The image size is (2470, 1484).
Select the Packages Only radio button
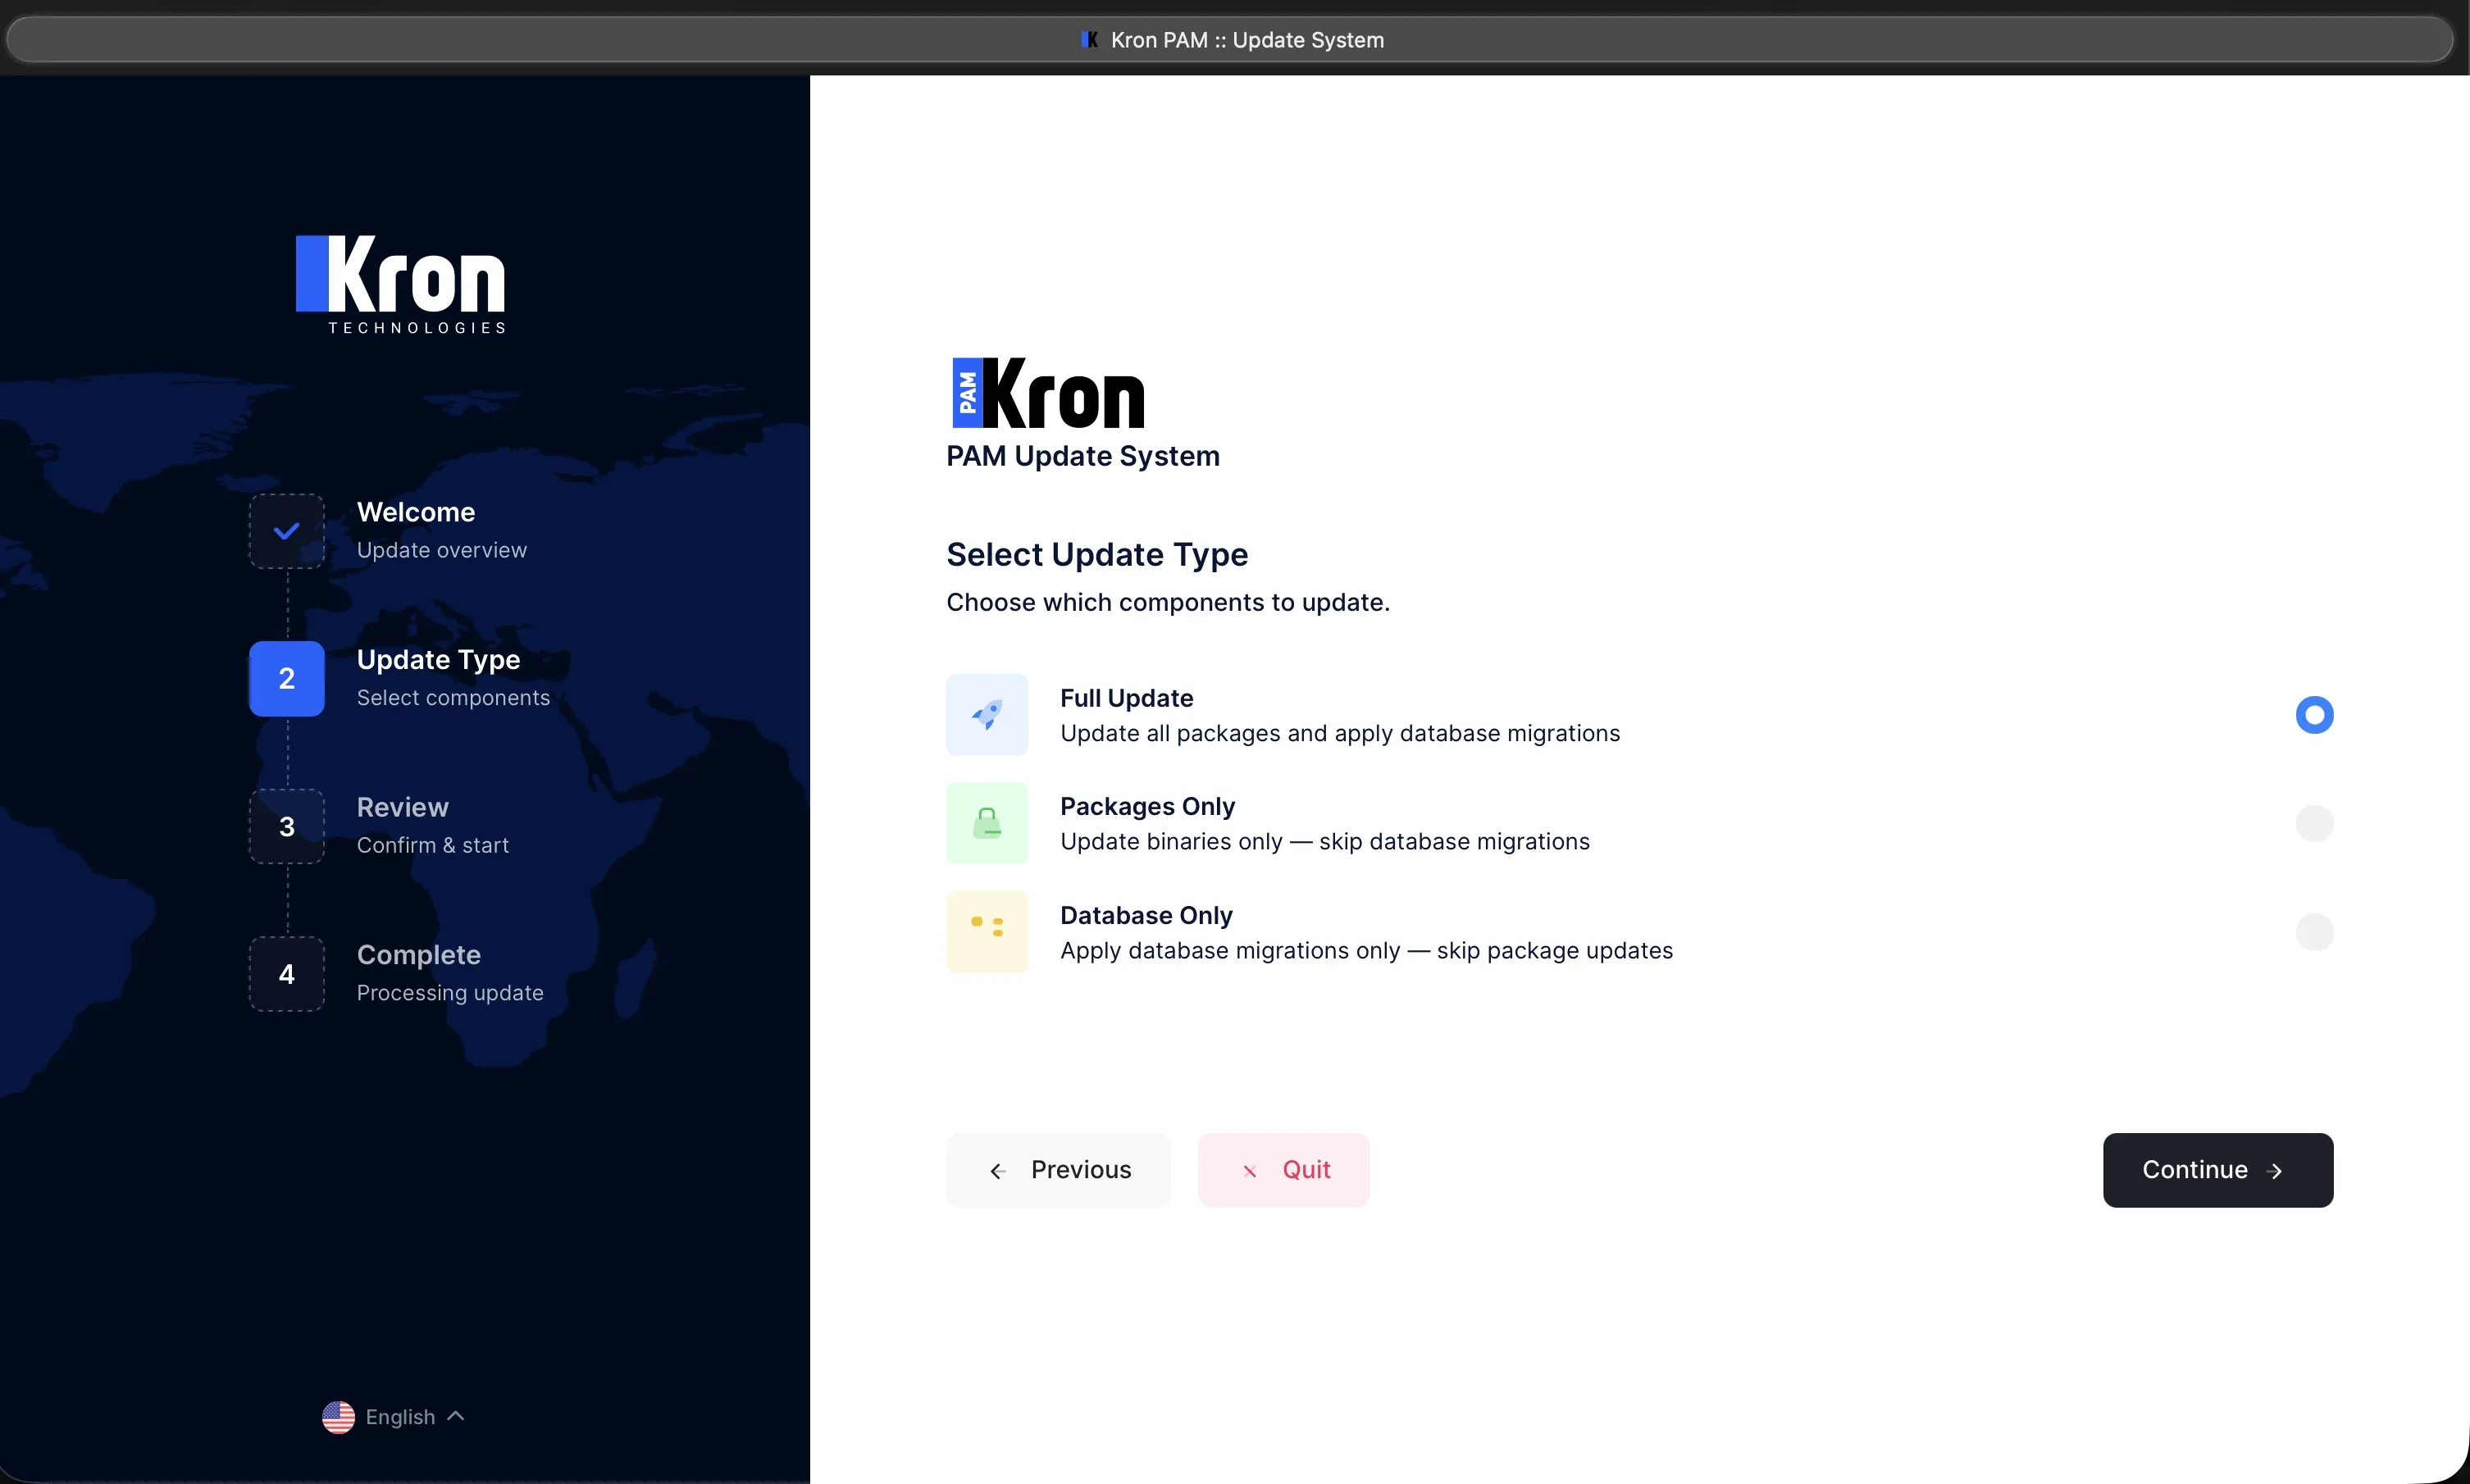pyautogui.click(x=2314, y=823)
